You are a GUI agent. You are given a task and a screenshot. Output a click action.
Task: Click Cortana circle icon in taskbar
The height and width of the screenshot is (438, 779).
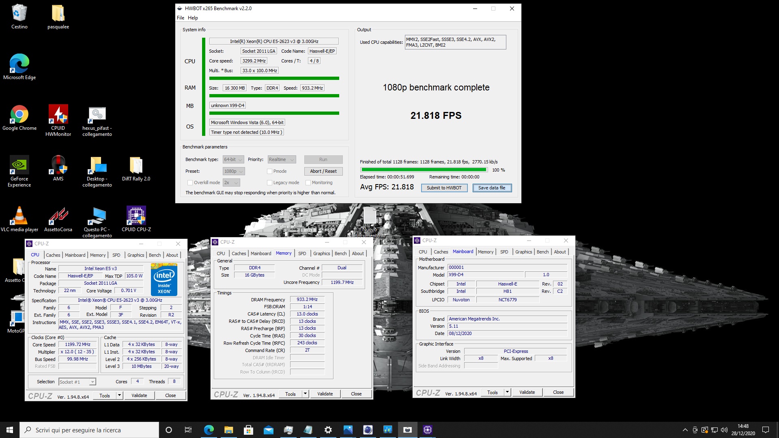169,430
